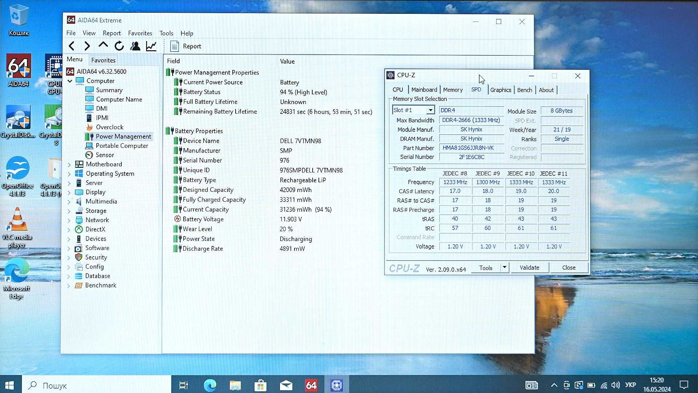Open the Tools menu in AIDA64
698x393 pixels.
[x=167, y=33]
